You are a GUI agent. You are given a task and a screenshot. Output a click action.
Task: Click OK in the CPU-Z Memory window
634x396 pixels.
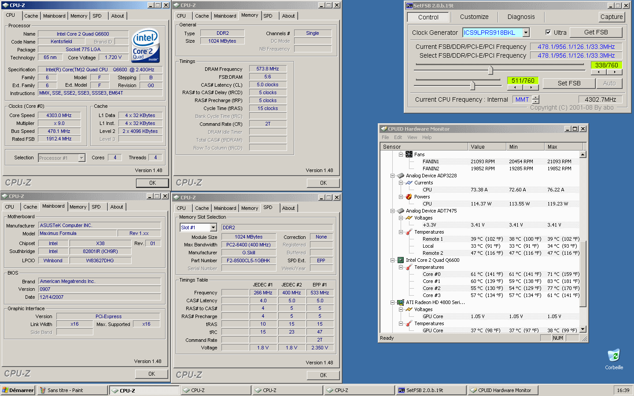click(323, 183)
